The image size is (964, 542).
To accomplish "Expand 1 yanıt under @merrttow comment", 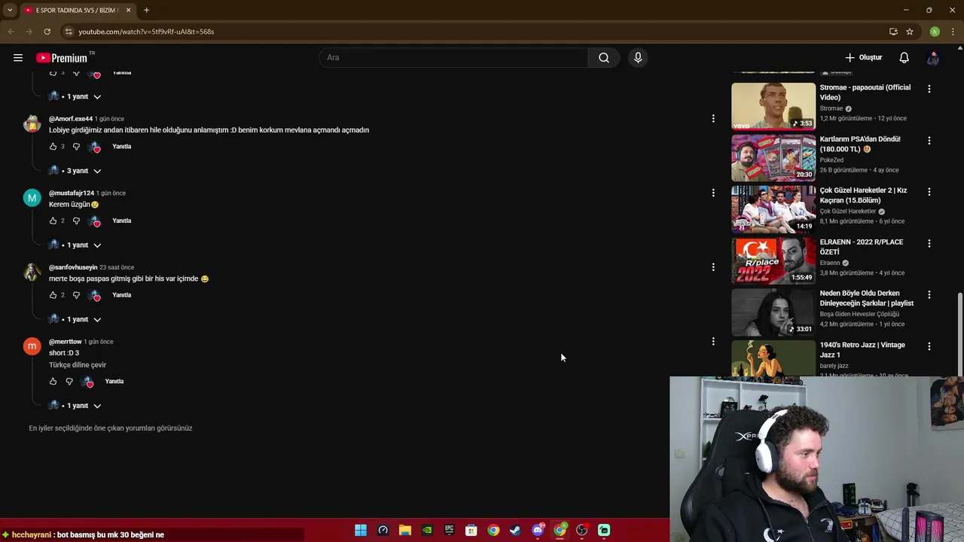I will (75, 406).
